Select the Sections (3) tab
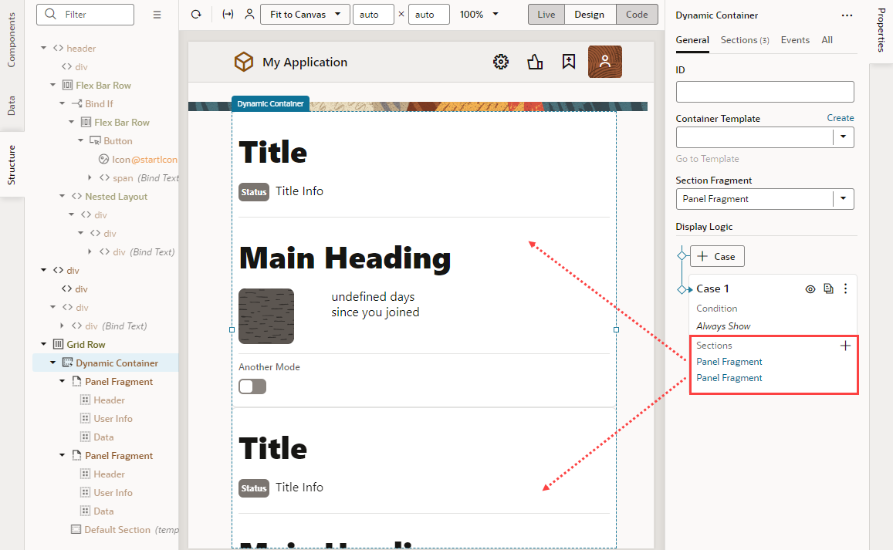The width and height of the screenshot is (893, 550). point(744,40)
